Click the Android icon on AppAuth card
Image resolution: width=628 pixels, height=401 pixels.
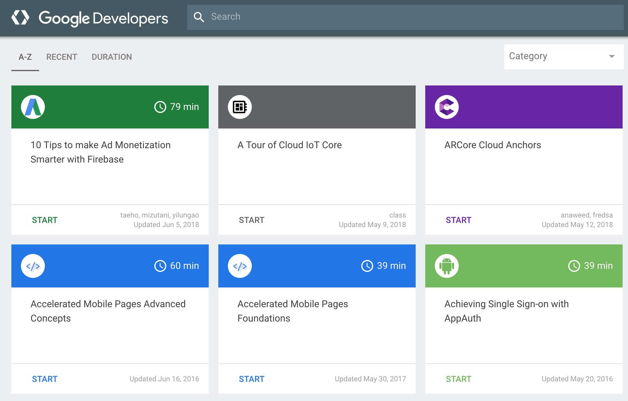pos(447,266)
